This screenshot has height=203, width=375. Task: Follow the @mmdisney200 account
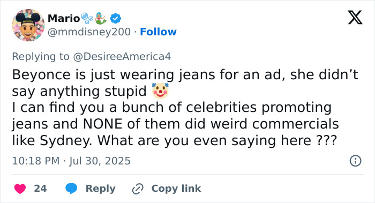tap(158, 32)
